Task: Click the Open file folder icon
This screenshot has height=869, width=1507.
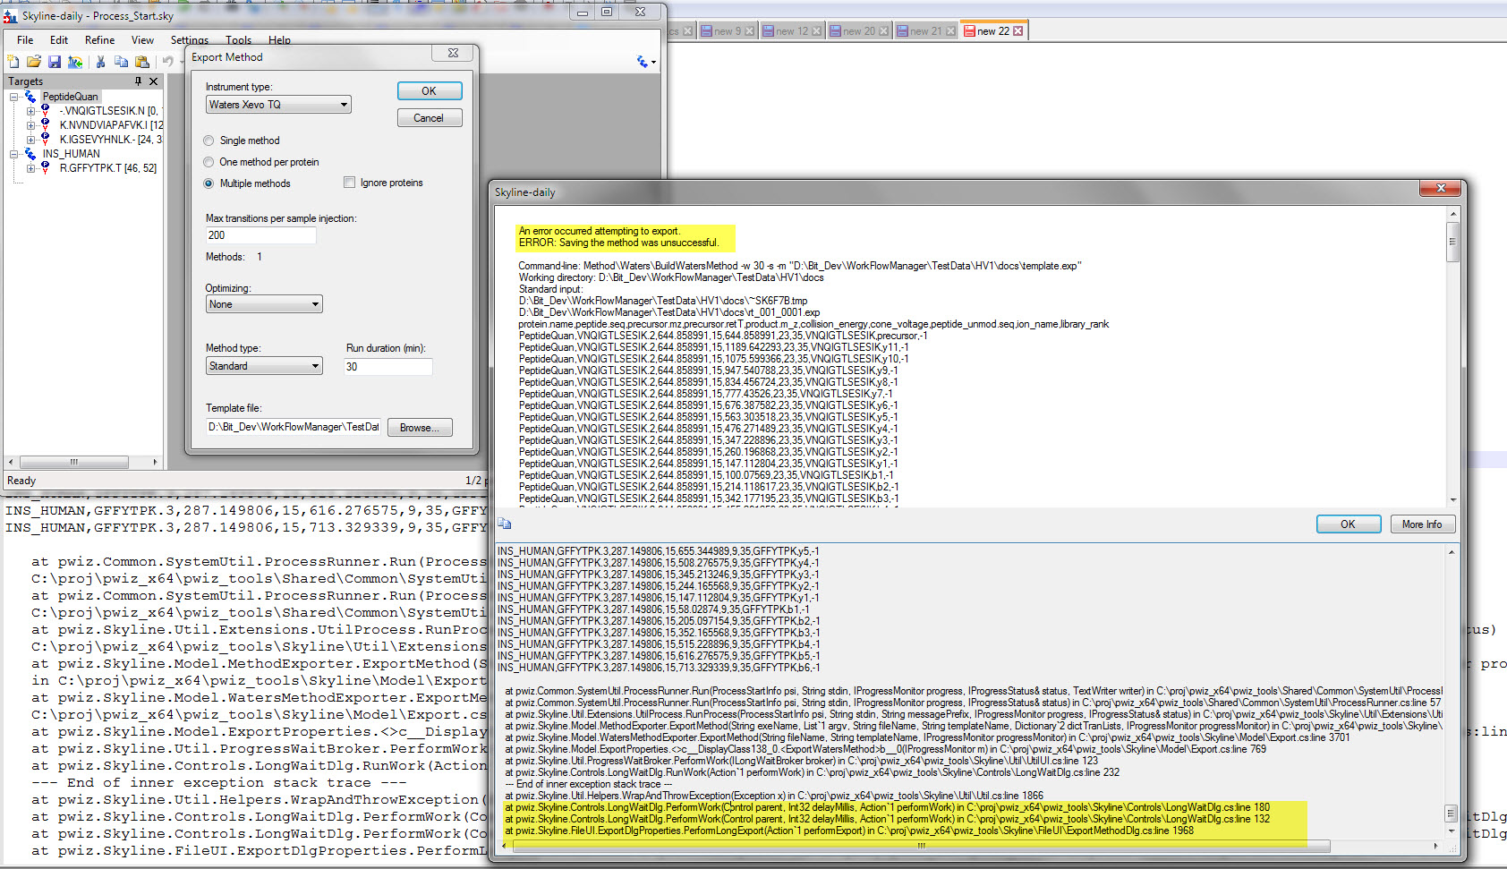Action: [34, 62]
